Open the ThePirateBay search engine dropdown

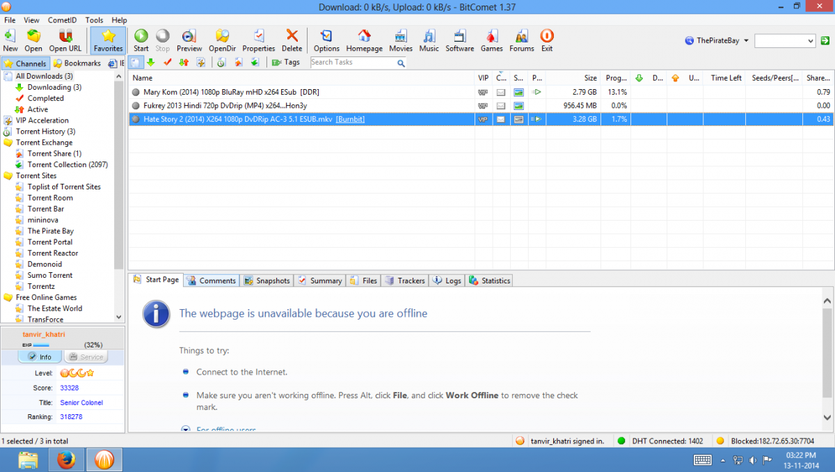click(x=717, y=41)
